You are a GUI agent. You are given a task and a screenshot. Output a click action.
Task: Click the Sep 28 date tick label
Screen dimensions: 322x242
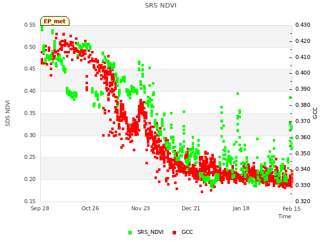coord(40,208)
